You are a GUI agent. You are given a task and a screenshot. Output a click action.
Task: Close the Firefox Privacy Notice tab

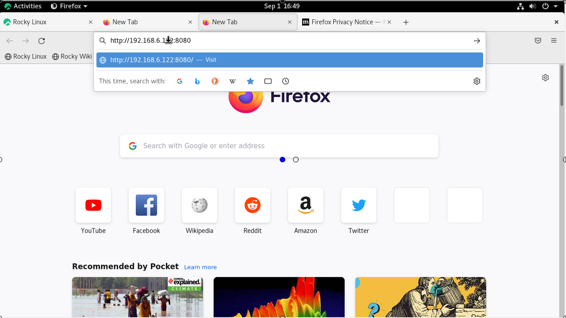[x=389, y=22]
